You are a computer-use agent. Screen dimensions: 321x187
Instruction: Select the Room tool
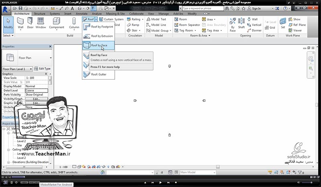pos(181,19)
